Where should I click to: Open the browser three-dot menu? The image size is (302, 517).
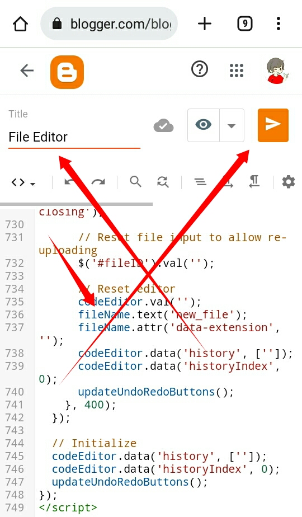279,23
